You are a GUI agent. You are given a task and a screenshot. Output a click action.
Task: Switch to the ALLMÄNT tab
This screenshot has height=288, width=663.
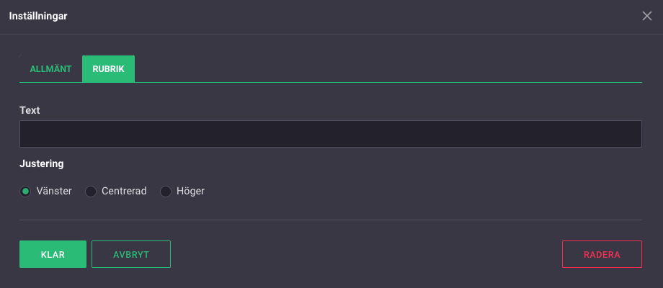coord(50,69)
